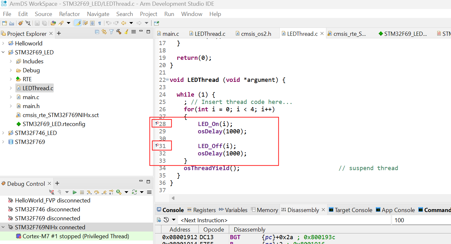Toggle Link with Editor in Project Explorer

tap(104, 32)
